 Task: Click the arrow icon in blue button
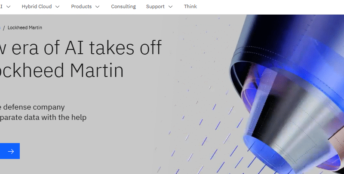(x=11, y=151)
